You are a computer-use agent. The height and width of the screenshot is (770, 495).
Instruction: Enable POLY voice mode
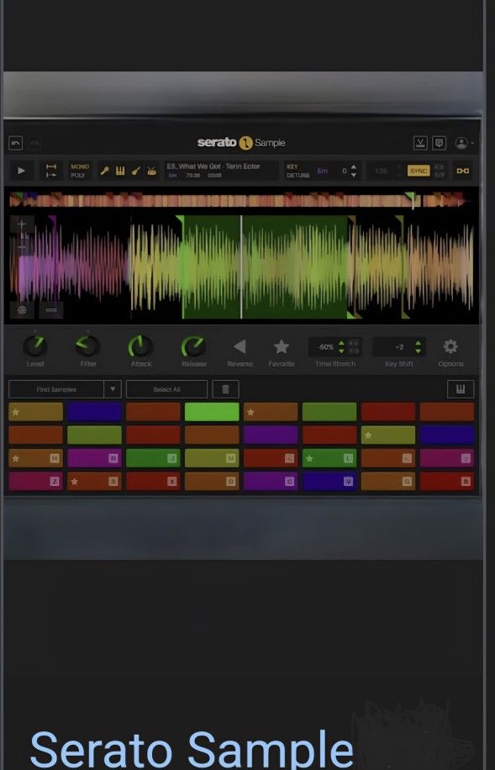(x=78, y=175)
